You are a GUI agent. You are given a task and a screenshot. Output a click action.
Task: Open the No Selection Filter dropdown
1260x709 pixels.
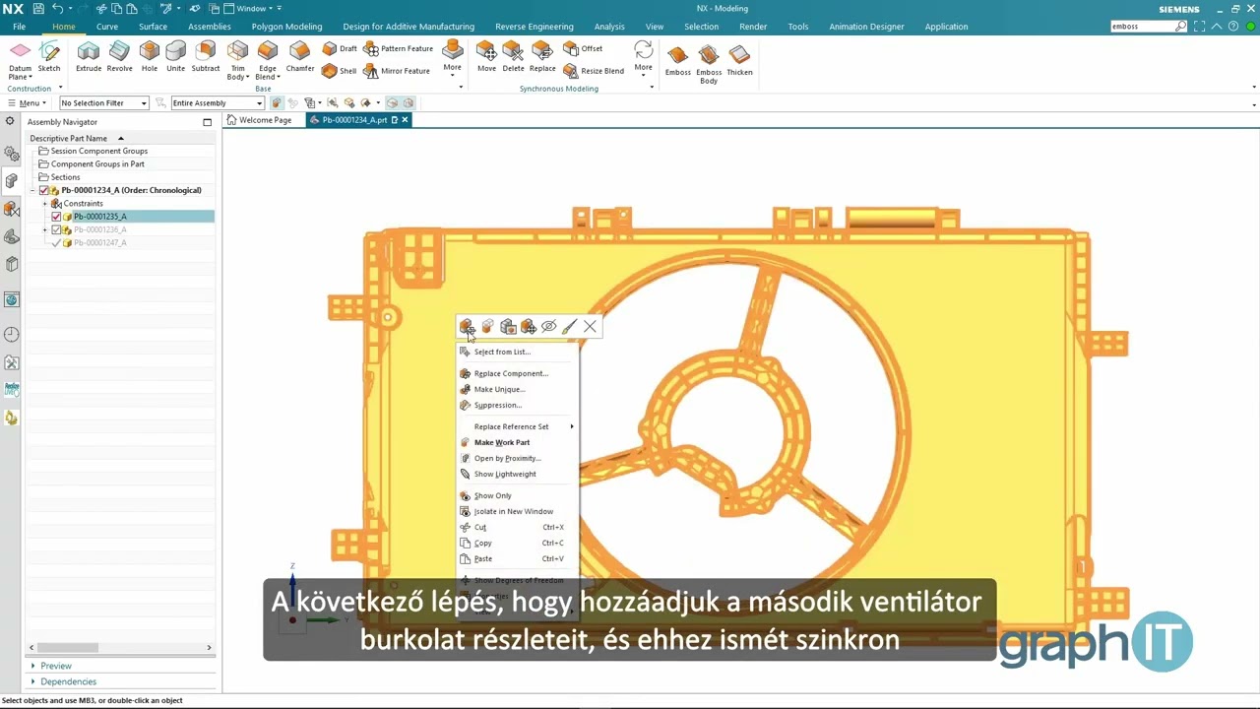tap(103, 103)
